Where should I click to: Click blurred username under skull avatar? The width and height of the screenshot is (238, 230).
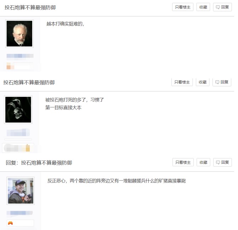[18, 133]
